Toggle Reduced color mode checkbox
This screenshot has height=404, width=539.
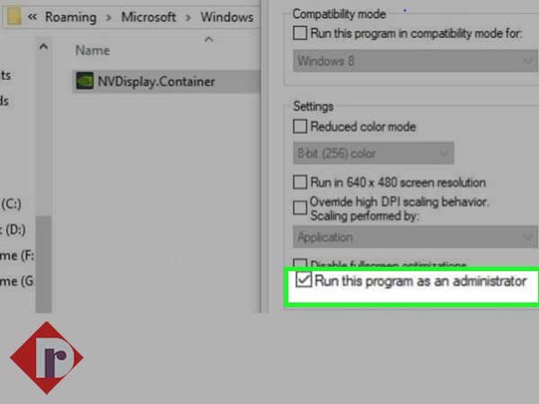(x=300, y=127)
